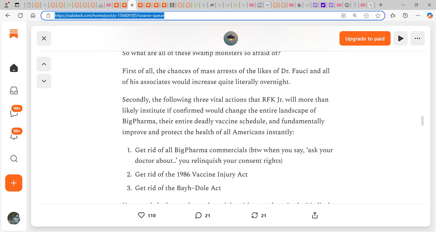The image size is (436, 232).
Task: Open the apps icon in address bar
Action: 343,16
